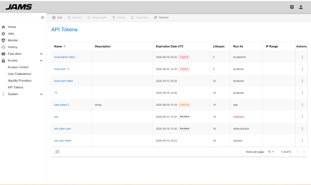Go to Monitor via heart icon
311x185 pixels.
3,40
